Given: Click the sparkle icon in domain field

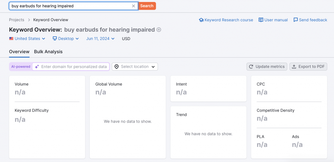Looking at the screenshot, I should pos(37,66).
